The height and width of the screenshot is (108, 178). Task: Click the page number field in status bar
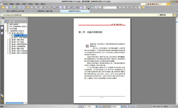[90, 107]
